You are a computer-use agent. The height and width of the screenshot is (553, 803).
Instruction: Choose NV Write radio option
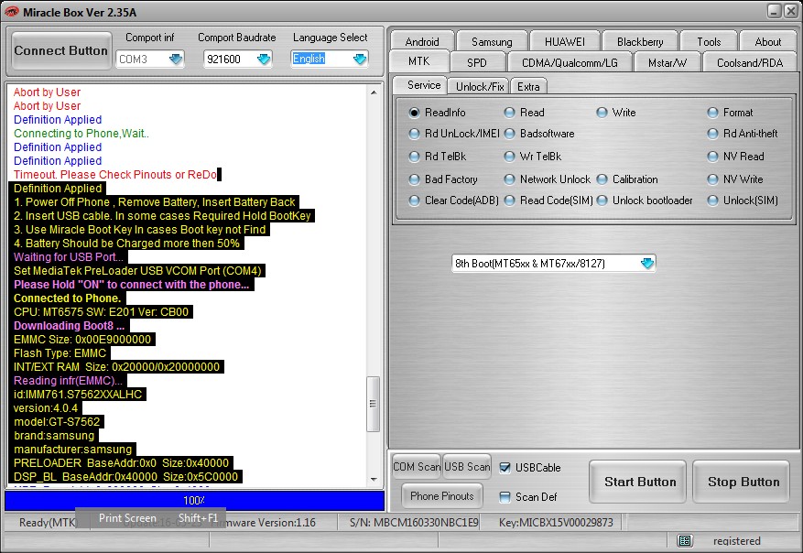point(713,179)
